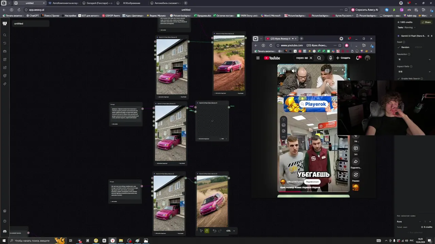Clear the YouTube search field
The height and width of the screenshot is (244, 435).
click(311, 58)
